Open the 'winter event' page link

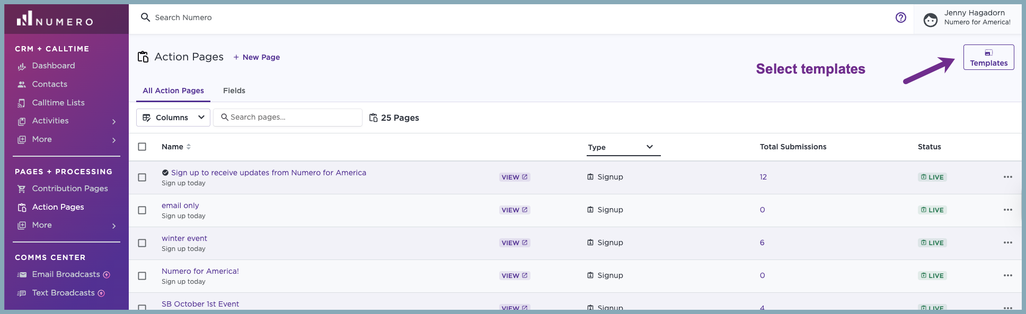tap(184, 238)
